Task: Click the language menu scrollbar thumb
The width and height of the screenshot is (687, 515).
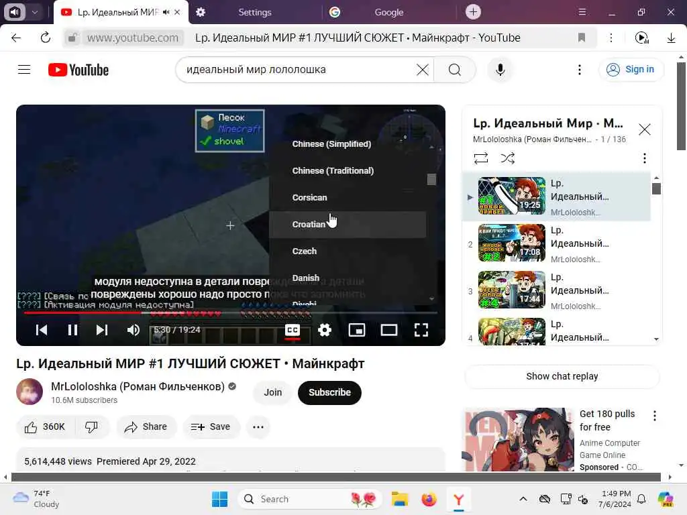Action: 431,179
